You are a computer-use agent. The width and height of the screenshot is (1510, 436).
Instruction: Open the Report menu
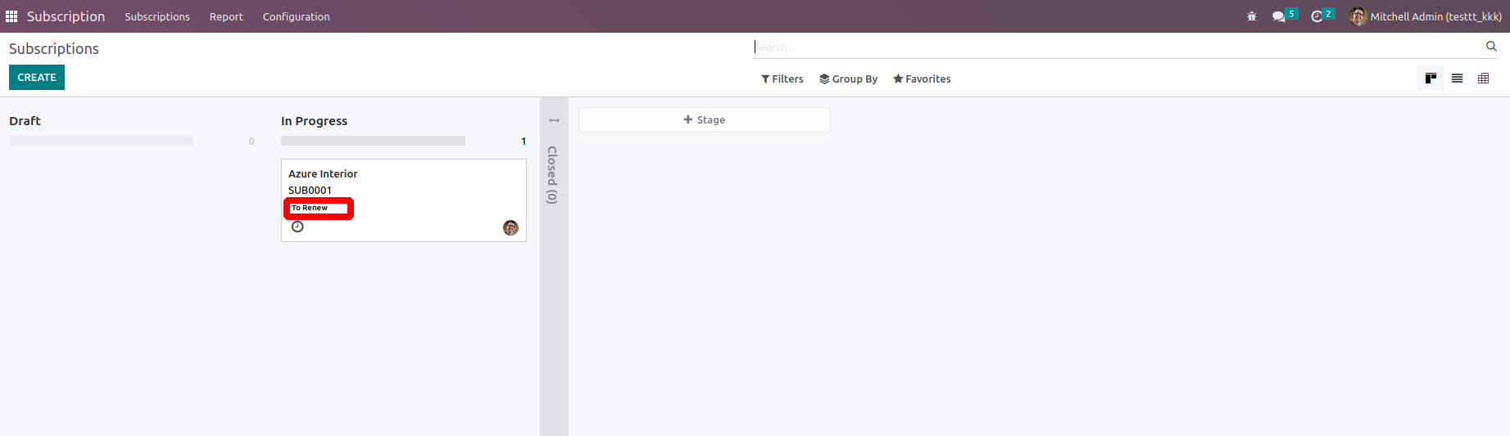tap(226, 16)
